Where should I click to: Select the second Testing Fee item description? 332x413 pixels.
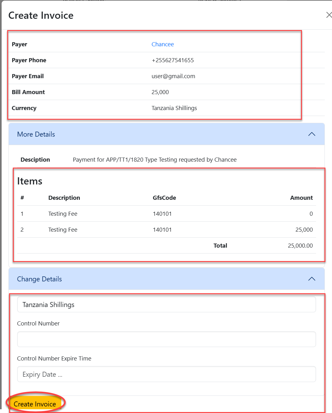coord(63,230)
